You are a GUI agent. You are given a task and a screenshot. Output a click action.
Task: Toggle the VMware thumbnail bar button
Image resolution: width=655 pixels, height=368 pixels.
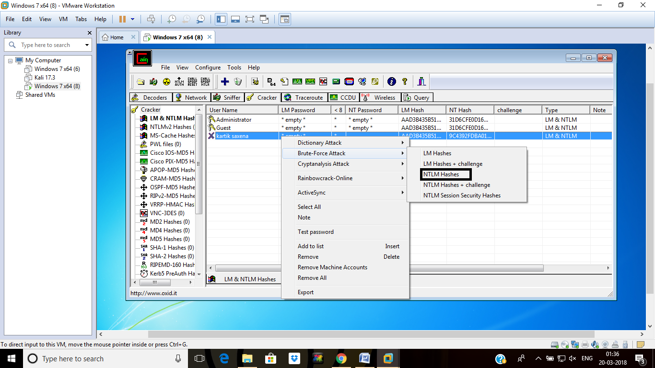click(x=235, y=19)
